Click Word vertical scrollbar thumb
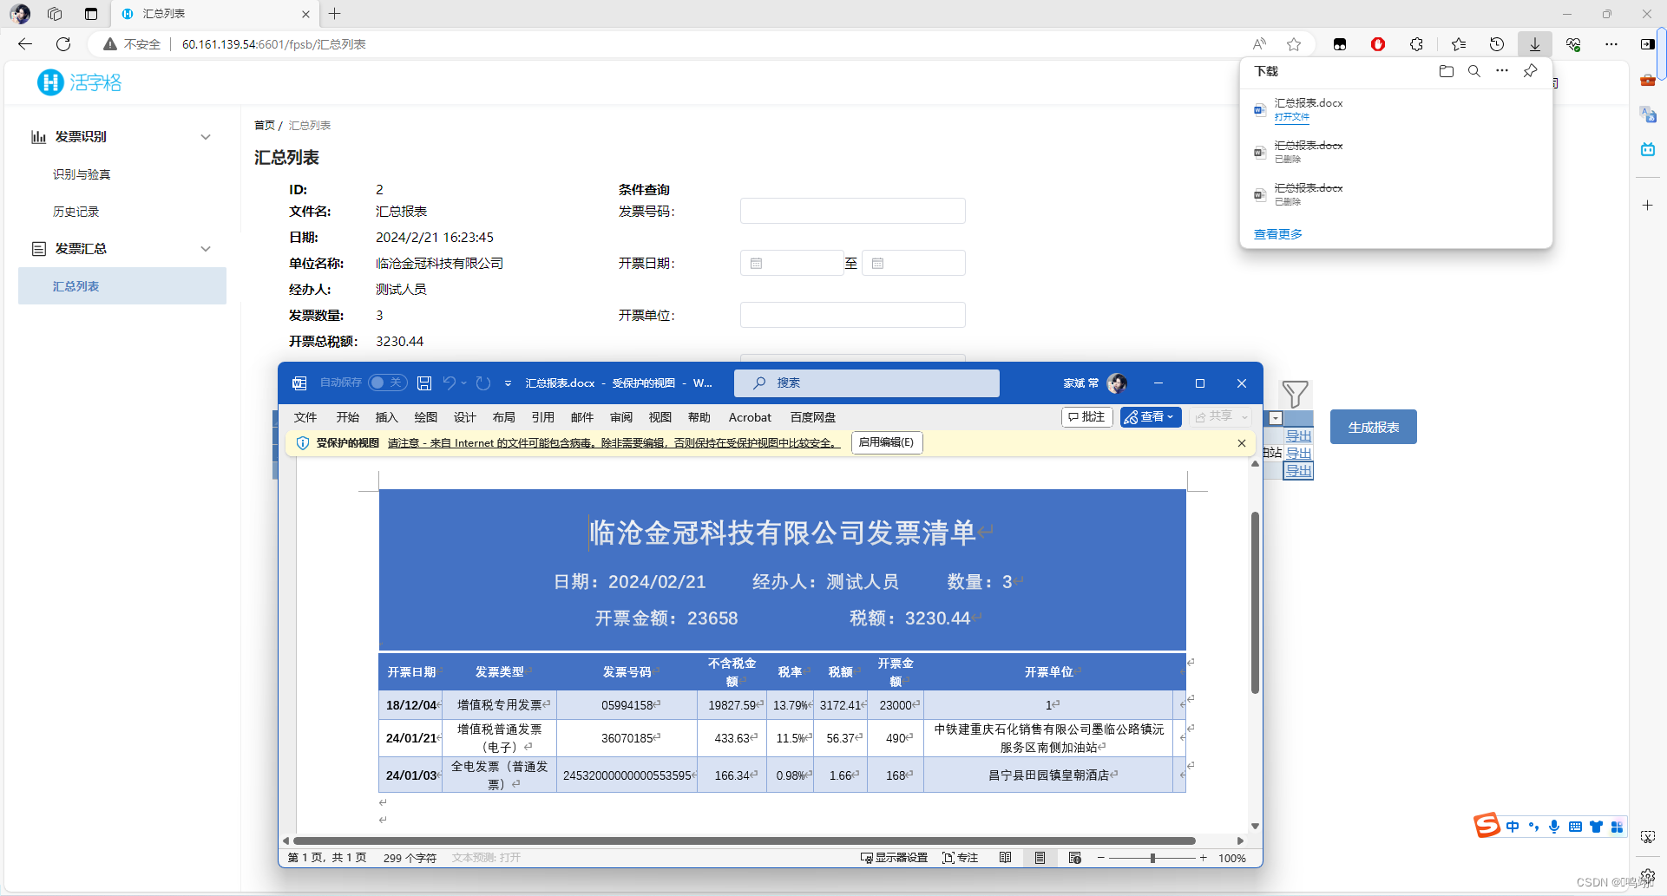1667x896 pixels. (1255, 603)
